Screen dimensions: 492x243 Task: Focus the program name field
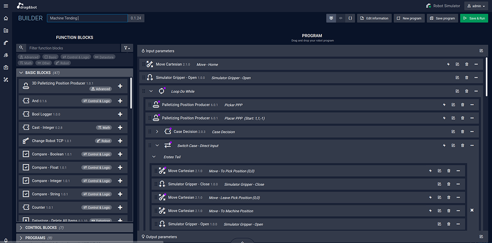[87, 18]
